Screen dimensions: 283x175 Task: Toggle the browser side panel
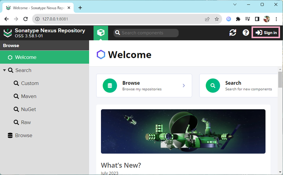(x=257, y=19)
